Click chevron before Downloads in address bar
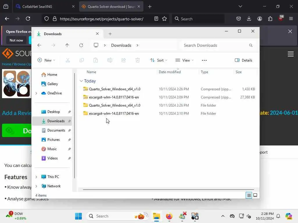Image resolution: width=298 pixels, height=223 pixels. [105, 45]
